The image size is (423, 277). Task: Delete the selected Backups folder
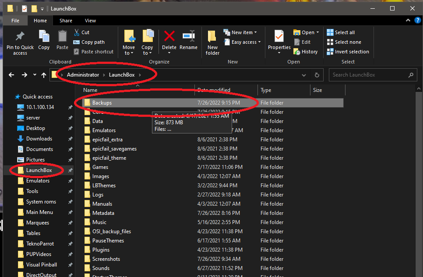tap(169, 42)
